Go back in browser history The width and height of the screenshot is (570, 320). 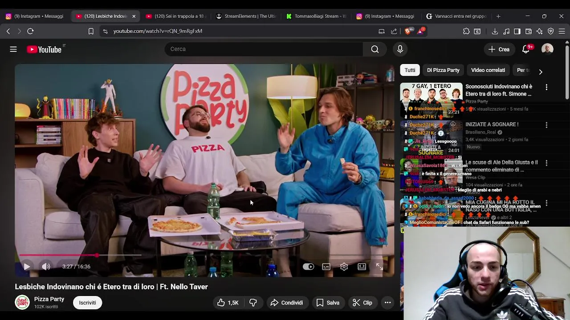tap(8, 31)
